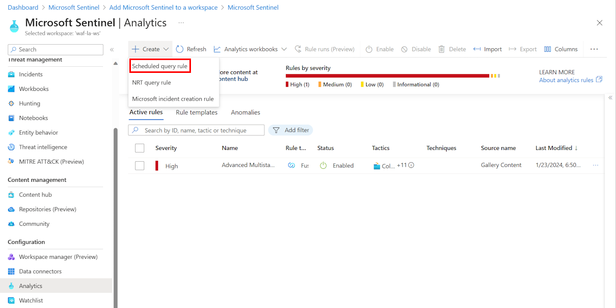Click Microsoft Sentinel breadcrumb after workspace
The image size is (616, 308).
pyautogui.click(x=253, y=8)
